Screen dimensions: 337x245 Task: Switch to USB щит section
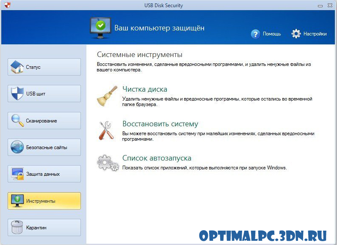[44, 93]
